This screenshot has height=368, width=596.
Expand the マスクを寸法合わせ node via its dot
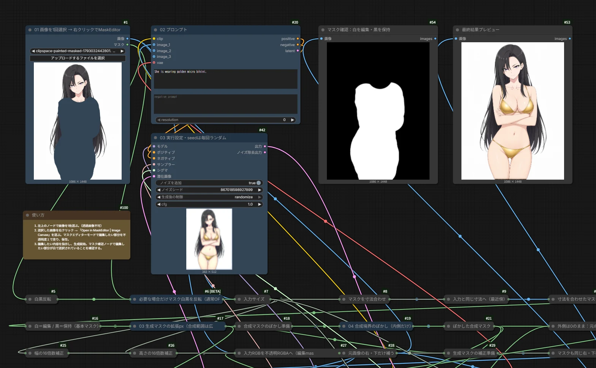click(344, 299)
